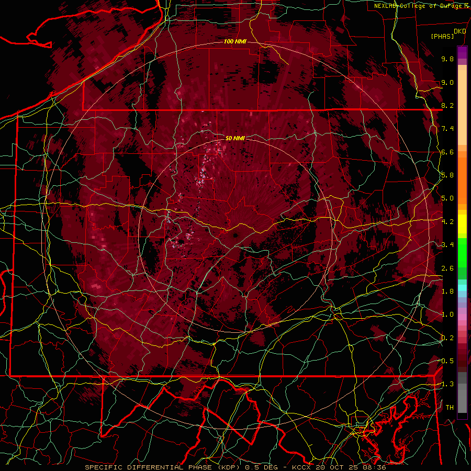The height and width of the screenshot is (471, 471).
Task: Click the -0.5 value on the color scale
Action: click(446, 361)
